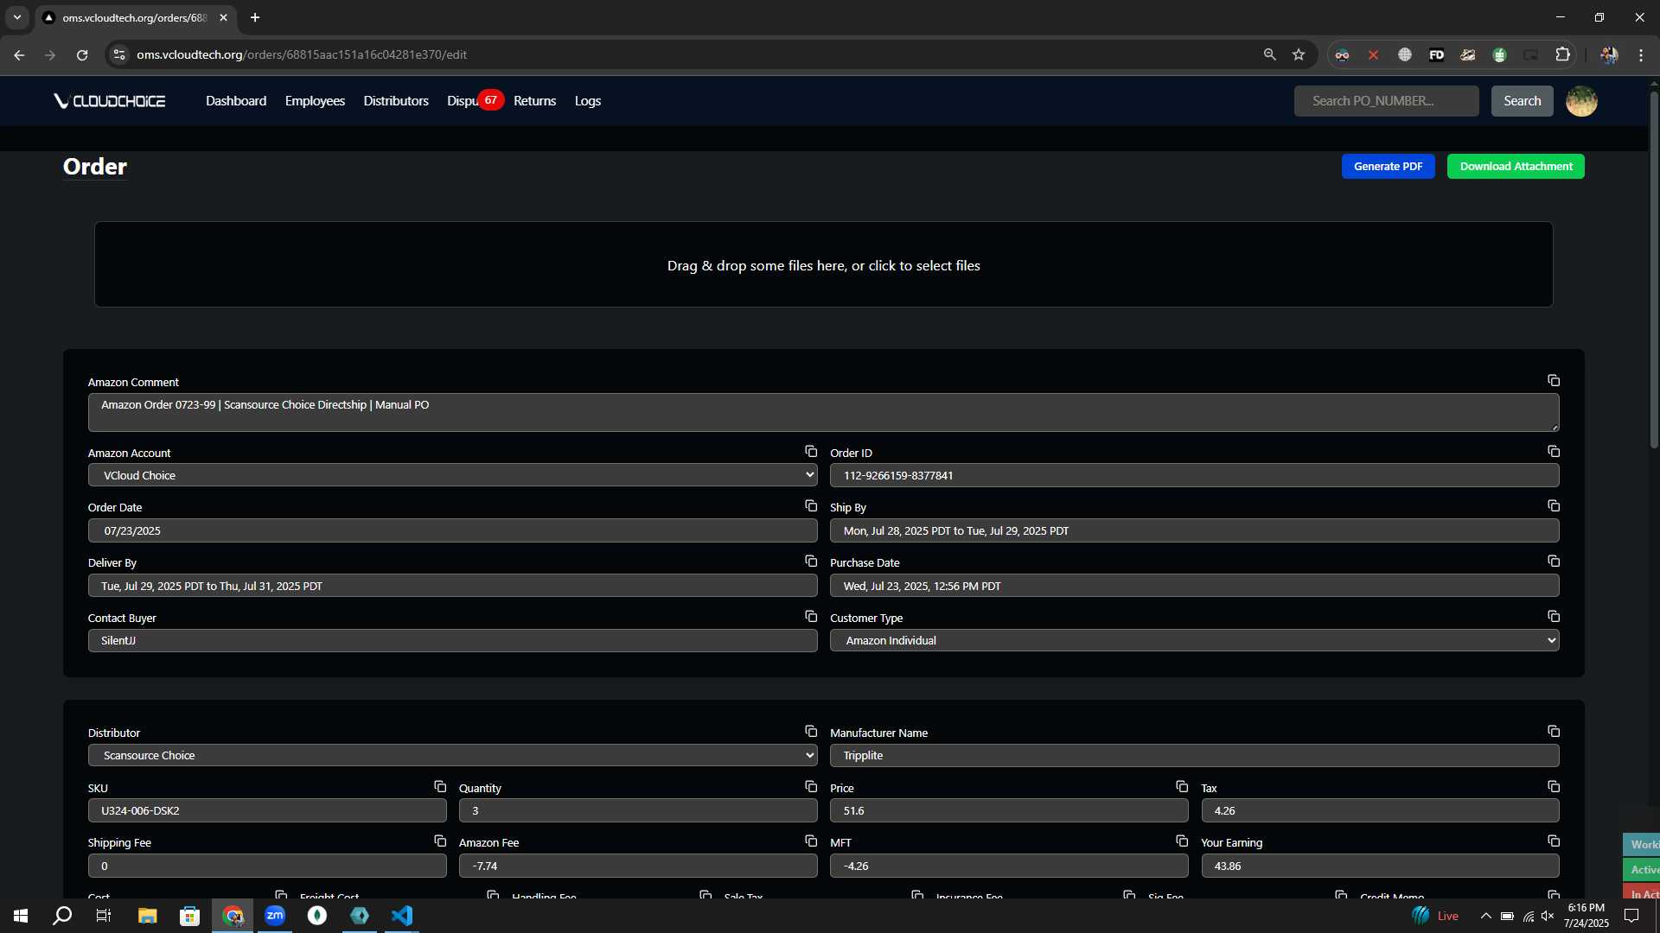Open File Explorer from the taskbar
Image resolution: width=1660 pixels, height=933 pixels.
(x=147, y=916)
